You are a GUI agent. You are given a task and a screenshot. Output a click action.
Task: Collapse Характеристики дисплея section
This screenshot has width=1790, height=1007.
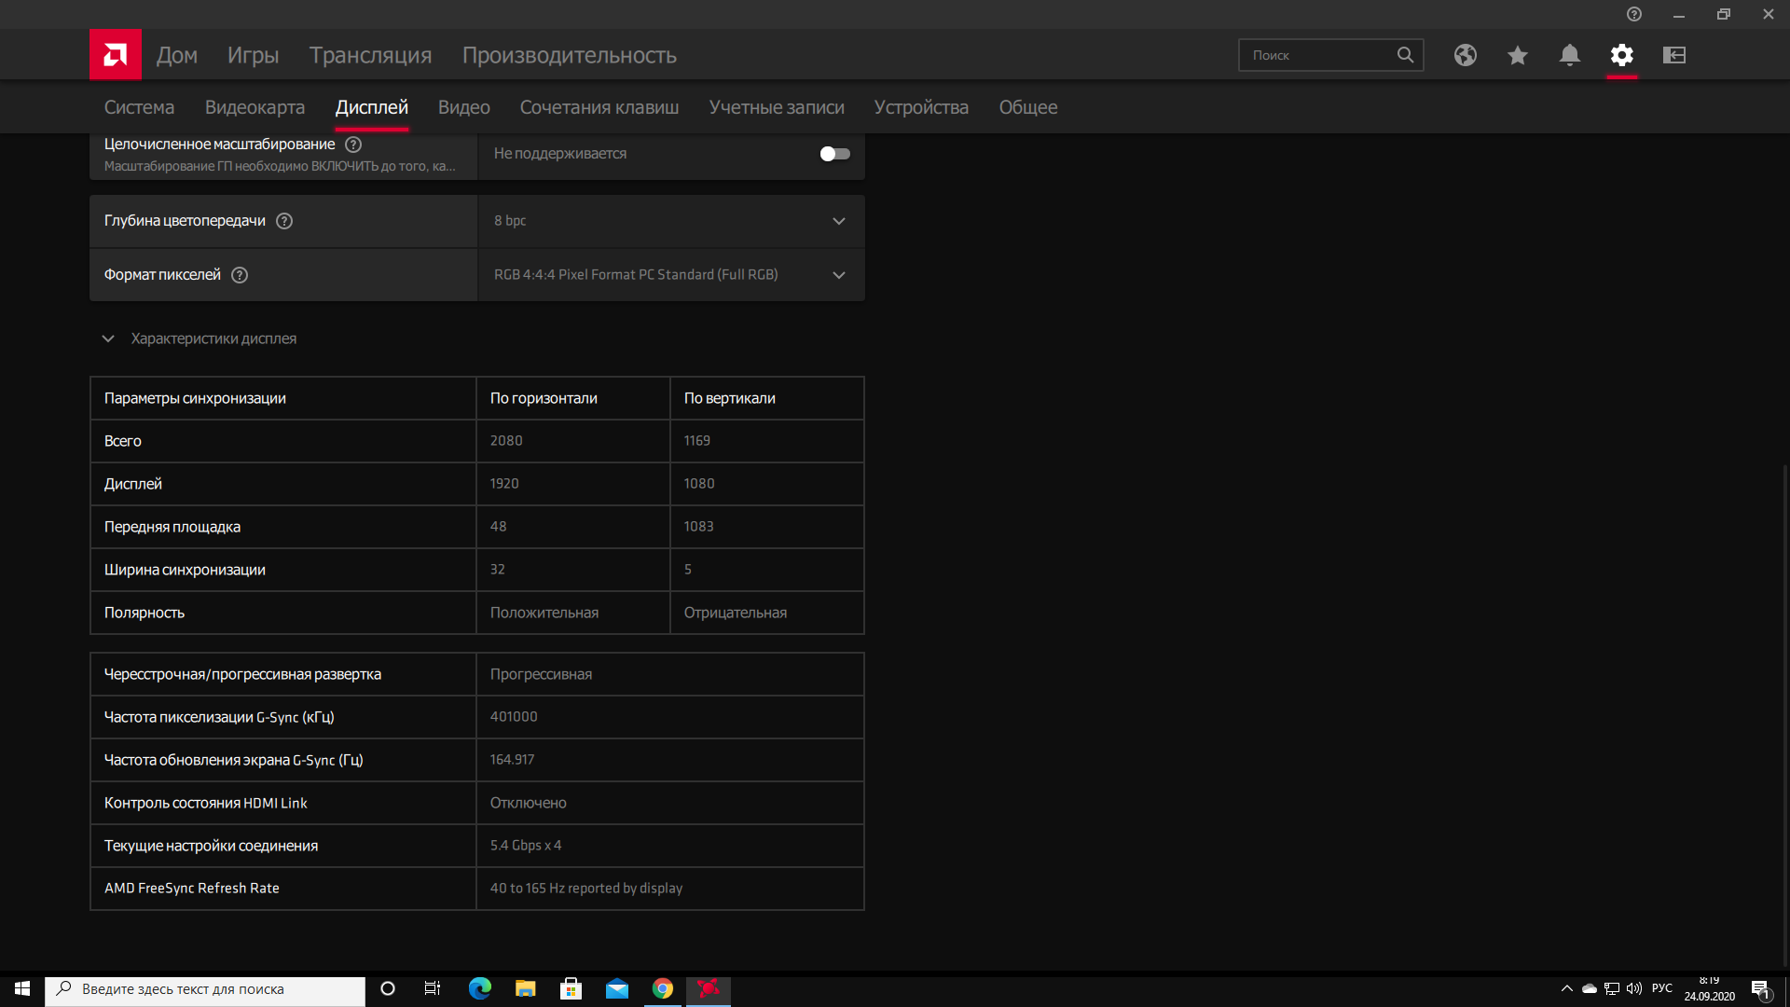[108, 338]
